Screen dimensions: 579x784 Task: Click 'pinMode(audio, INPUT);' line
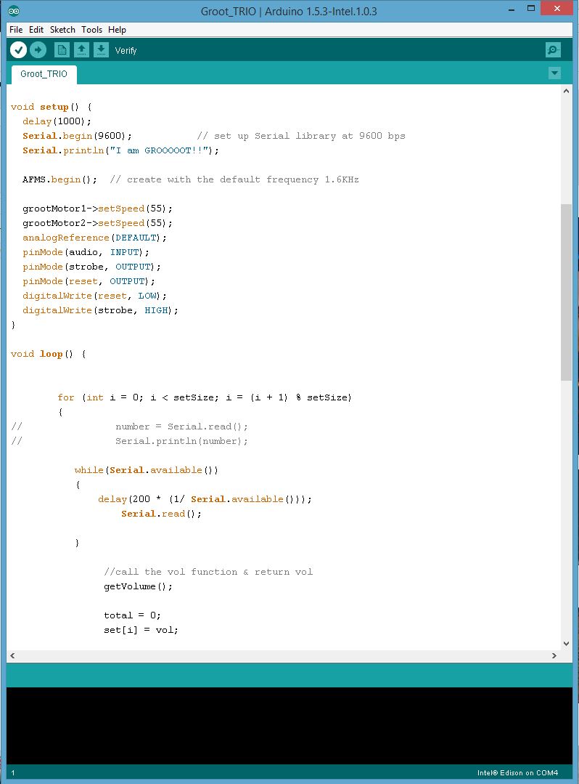pos(86,252)
